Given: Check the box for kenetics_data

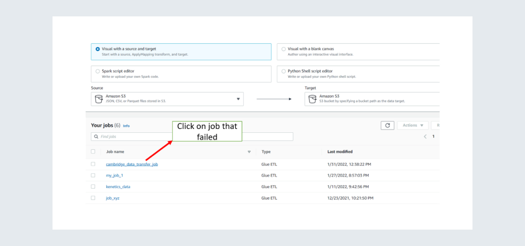Looking at the screenshot, I should pos(93,186).
